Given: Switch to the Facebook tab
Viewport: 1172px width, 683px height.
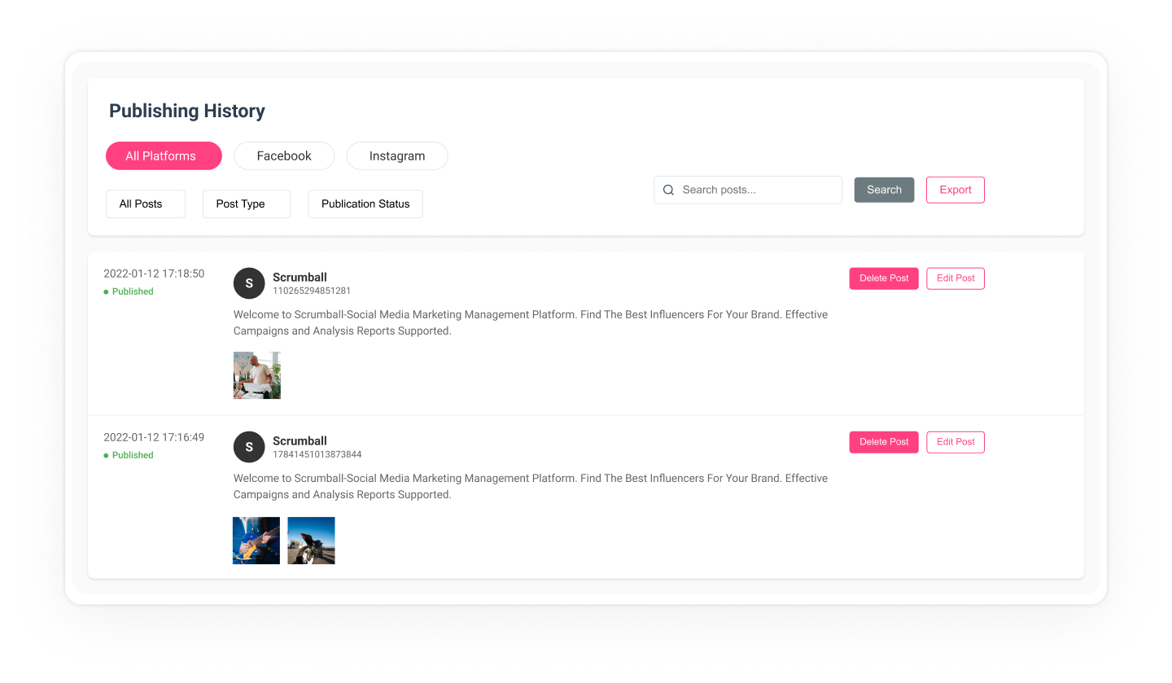Looking at the screenshot, I should pos(284,155).
